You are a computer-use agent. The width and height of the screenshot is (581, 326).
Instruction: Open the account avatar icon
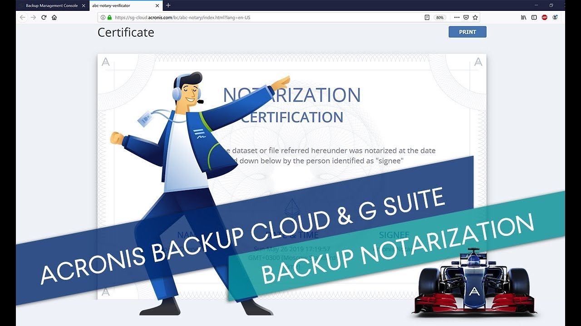(556, 17)
